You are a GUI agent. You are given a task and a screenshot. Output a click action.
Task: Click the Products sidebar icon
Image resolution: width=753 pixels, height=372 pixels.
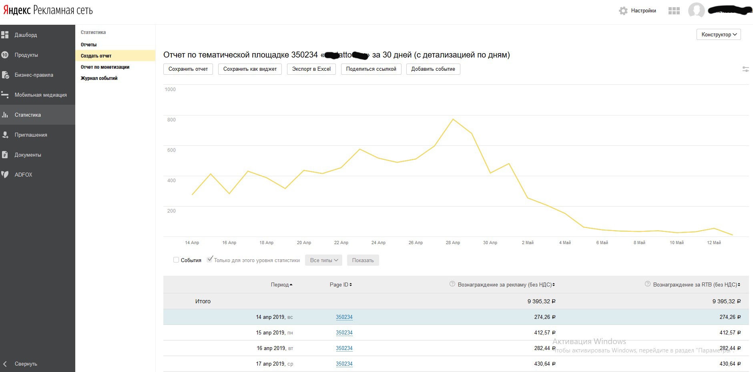click(x=5, y=55)
